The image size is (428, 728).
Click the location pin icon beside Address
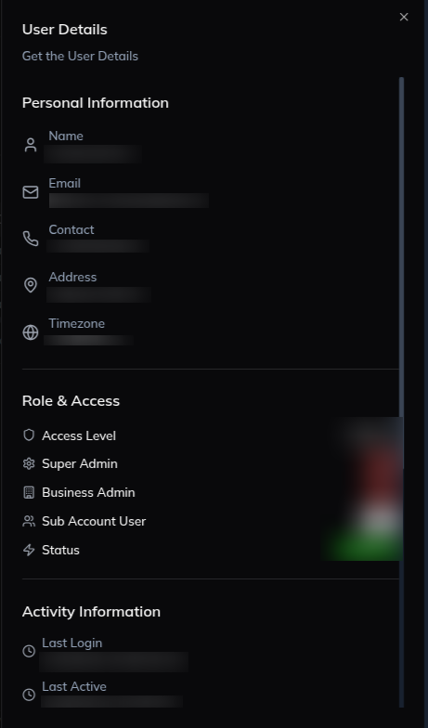(x=31, y=285)
